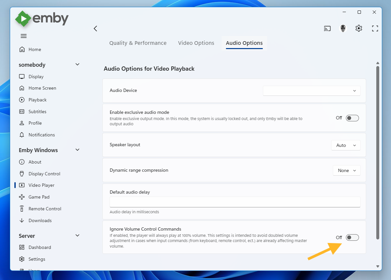Click the Subtitles CC icon

pyautogui.click(x=22, y=112)
